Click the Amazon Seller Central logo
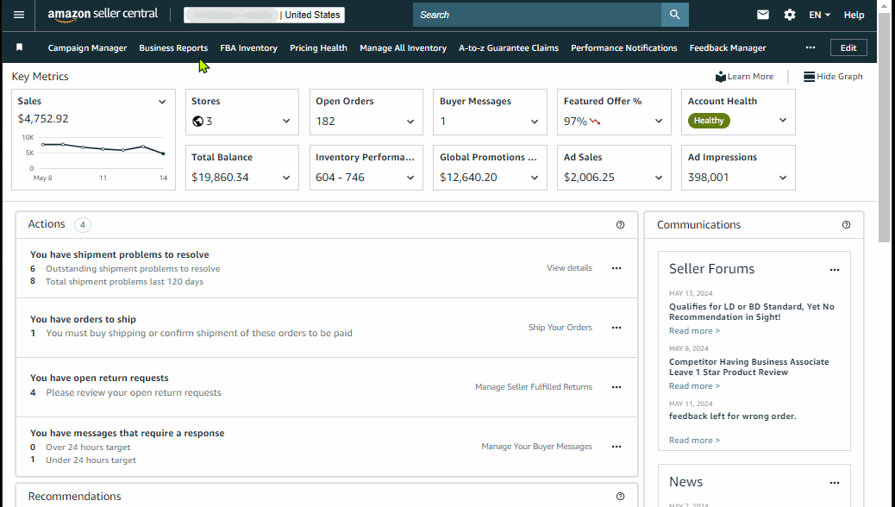895x507 pixels. tap(103, 15)
